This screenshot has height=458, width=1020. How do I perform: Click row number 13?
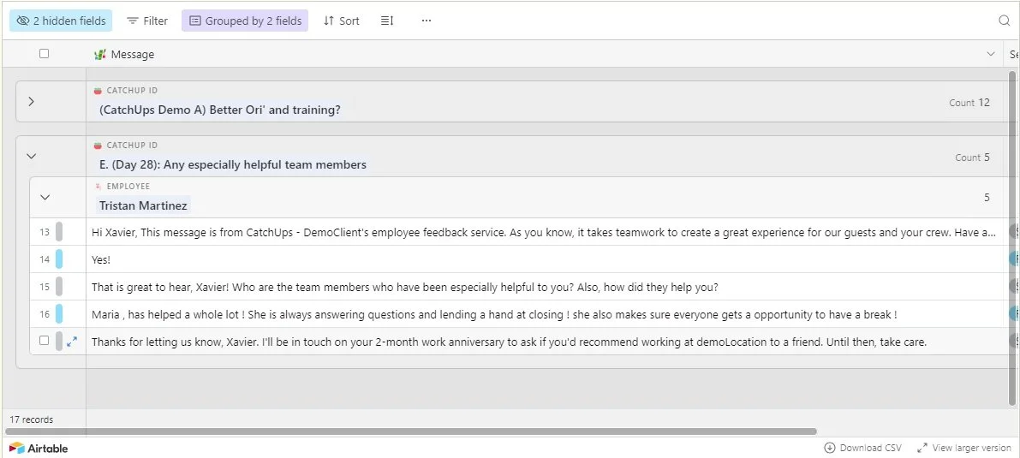45,232
